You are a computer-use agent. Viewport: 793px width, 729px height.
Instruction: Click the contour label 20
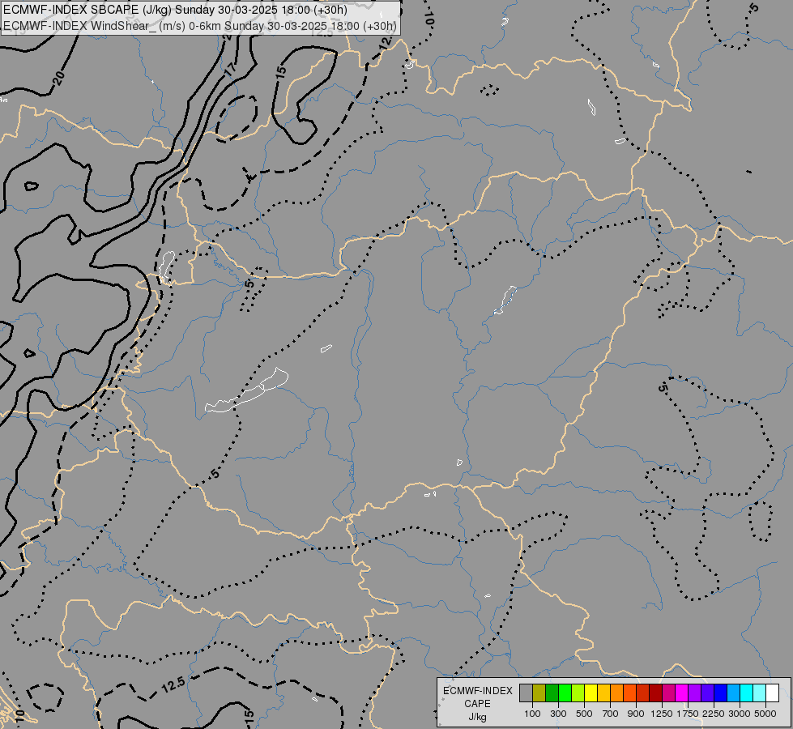(x=58, y=78)
